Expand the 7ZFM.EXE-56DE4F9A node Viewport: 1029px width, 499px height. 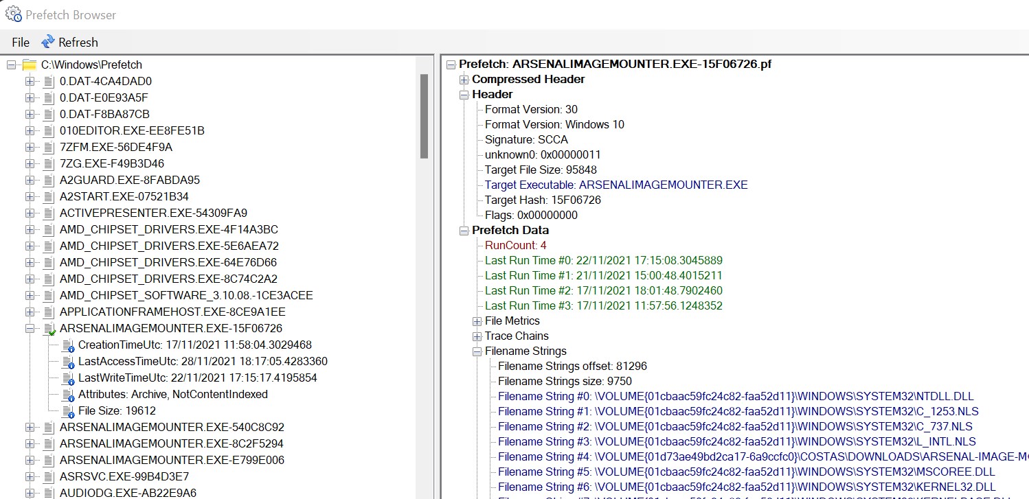pos(30,147)
